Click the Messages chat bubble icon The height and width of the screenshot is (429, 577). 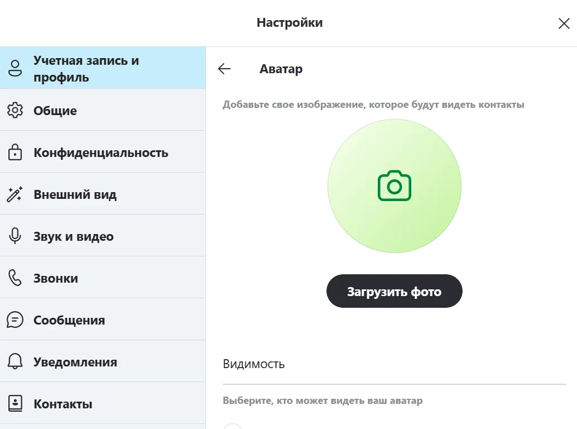15,320
